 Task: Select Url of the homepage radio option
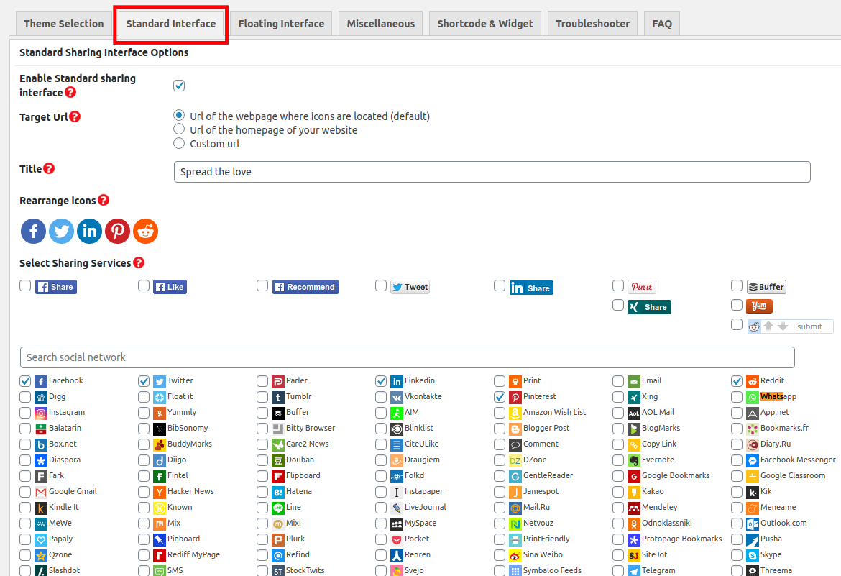tap(179, 129)
